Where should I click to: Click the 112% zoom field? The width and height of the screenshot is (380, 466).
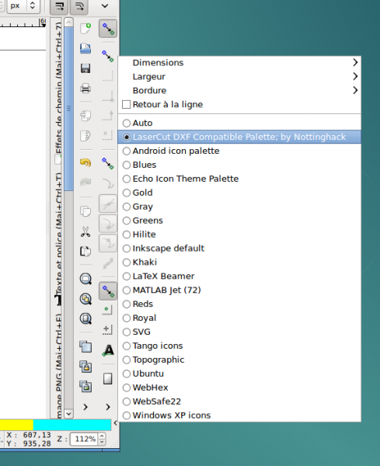[x=85, y=439]
